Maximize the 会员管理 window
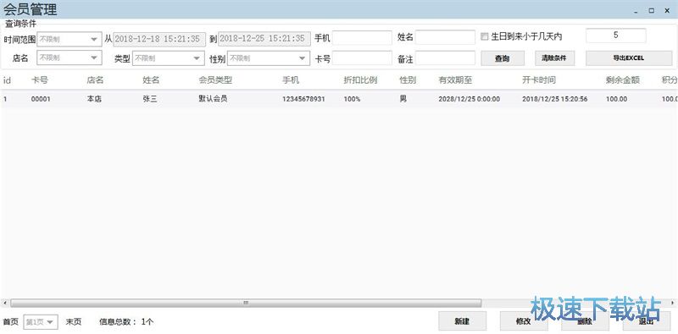678x334 pixels. (651, 11)
